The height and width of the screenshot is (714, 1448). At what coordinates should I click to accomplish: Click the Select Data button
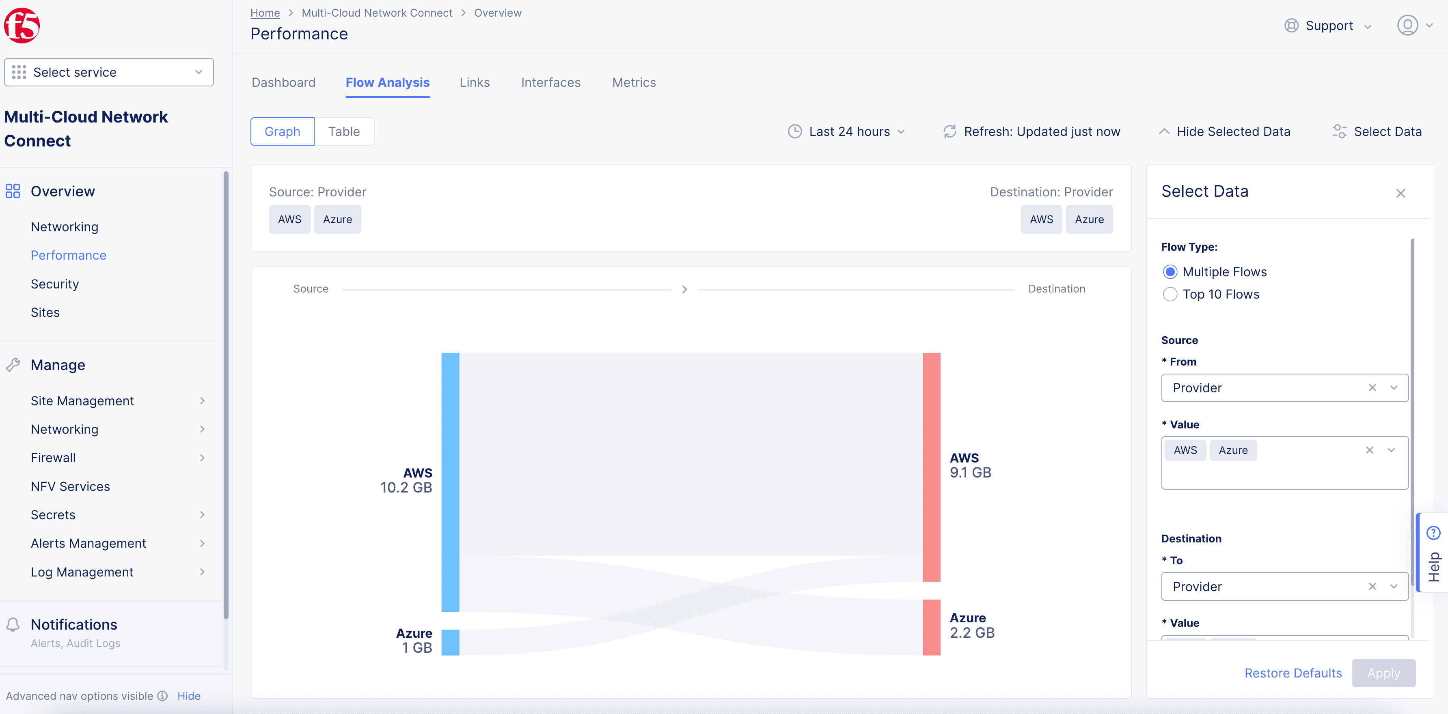[x=1377, y=131]
